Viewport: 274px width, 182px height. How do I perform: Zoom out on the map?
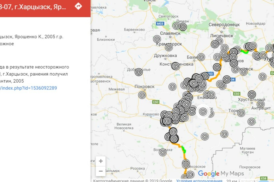101,171
